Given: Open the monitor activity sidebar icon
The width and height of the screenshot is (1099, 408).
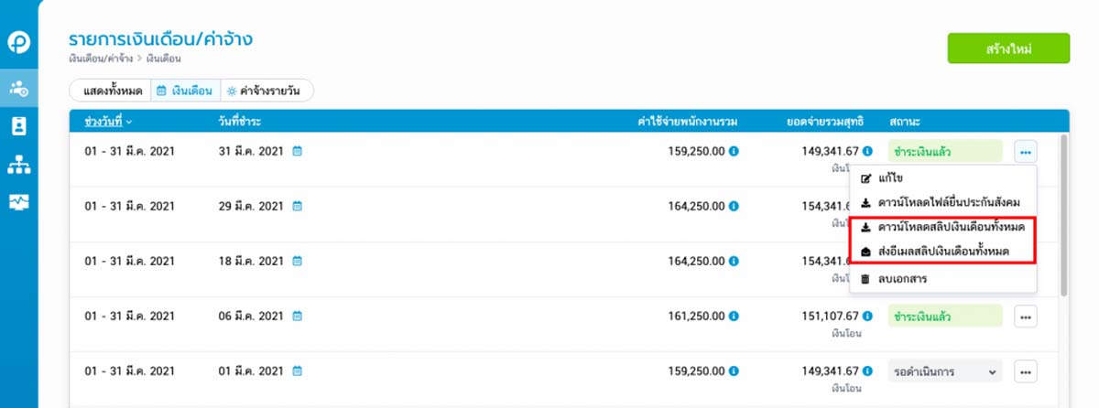Looking at the screenshot, I should click(18, 202).
